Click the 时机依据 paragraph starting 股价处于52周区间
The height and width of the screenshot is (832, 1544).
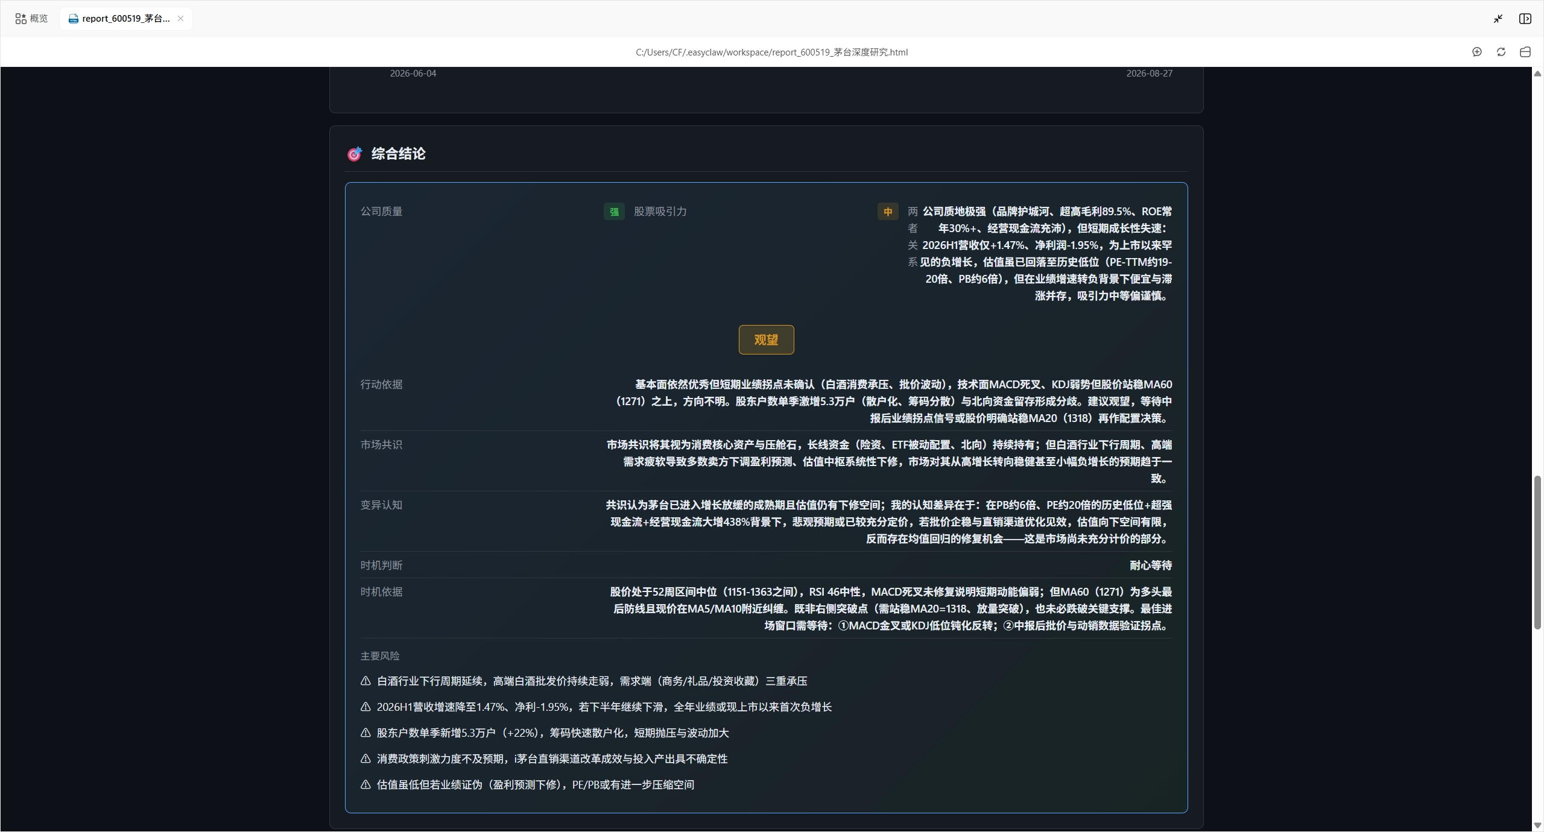[891, 609]
